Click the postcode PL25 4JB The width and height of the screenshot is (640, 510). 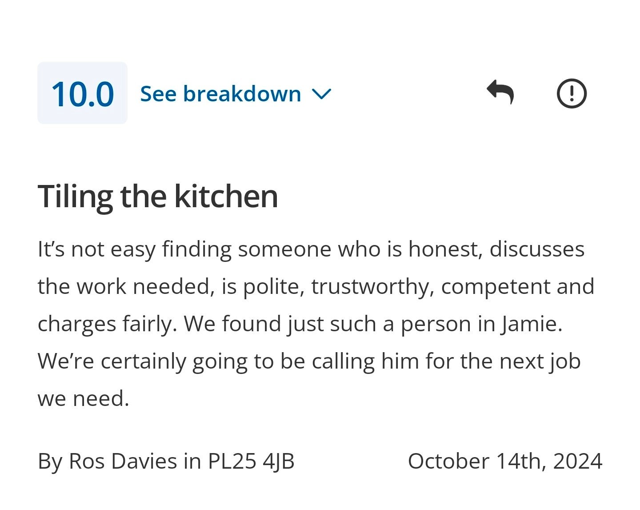[x=251, y=461]
